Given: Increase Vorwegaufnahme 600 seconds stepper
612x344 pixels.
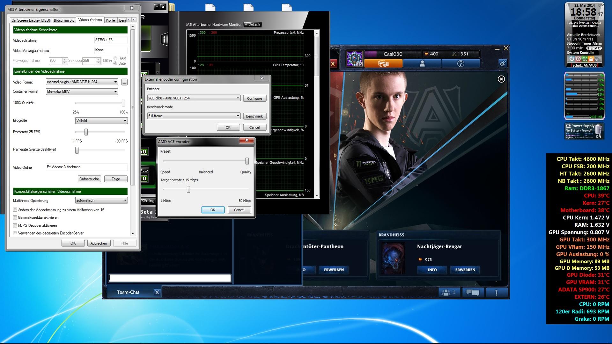Looking at the screenshot, I should 65,59.
